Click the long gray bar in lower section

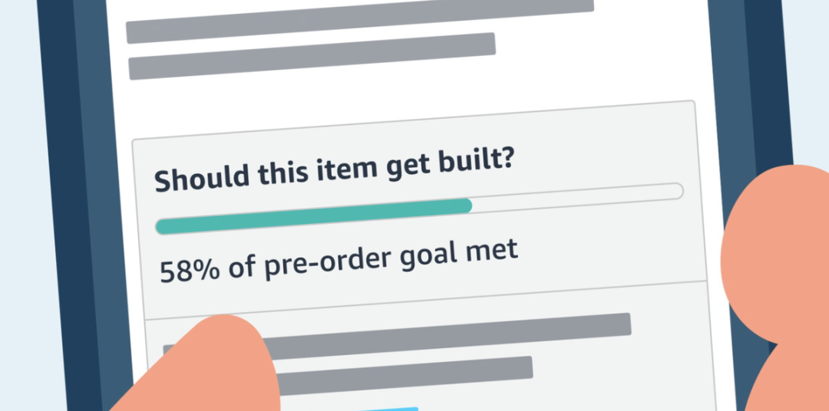point(445,332)
